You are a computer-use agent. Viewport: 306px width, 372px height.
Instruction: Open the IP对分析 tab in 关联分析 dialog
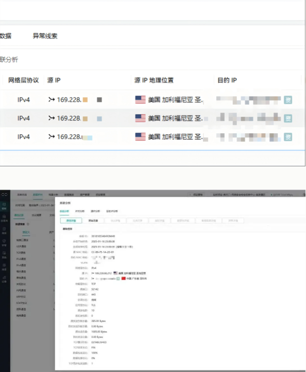(x=80, y=211)
